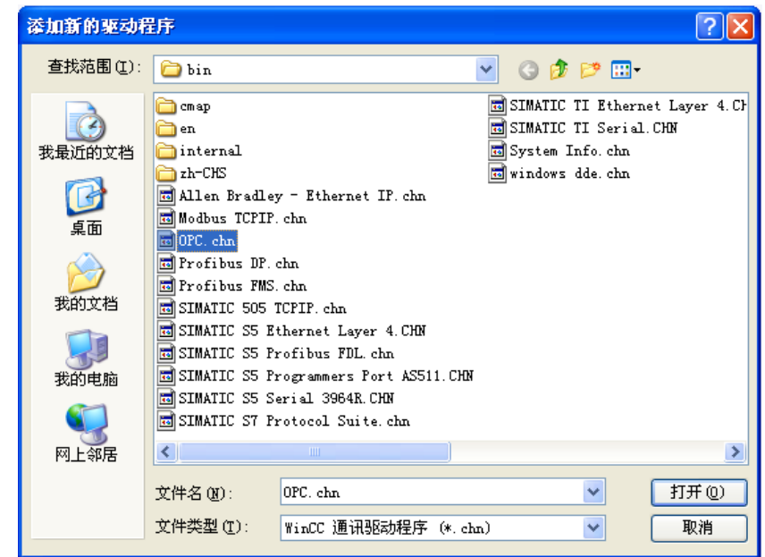
Task: Select the file name SIMATIC TI Serial.CHN
Action: (x=593, y=128)
